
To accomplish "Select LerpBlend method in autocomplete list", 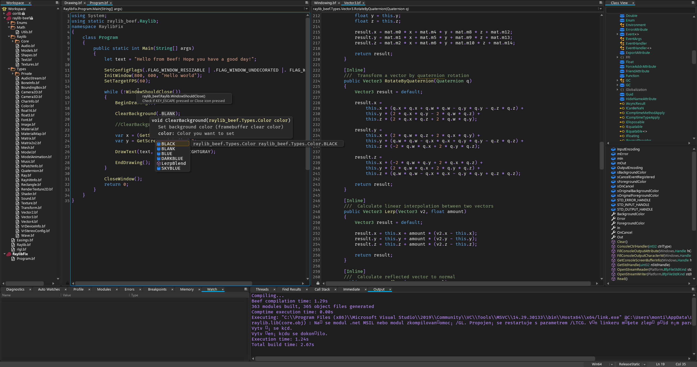I will (x=172, y=163).
